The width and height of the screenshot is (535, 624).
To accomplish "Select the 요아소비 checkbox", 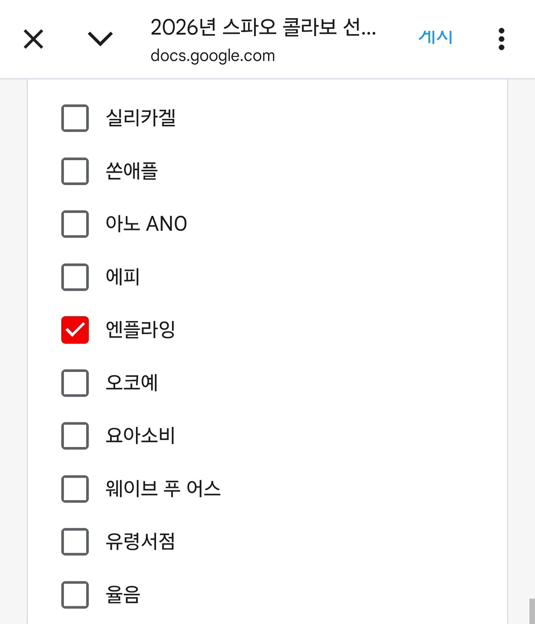I will (75, 436).
